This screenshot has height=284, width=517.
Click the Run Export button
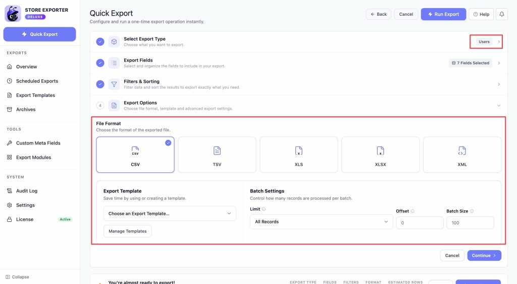click(x=443, y=14)
